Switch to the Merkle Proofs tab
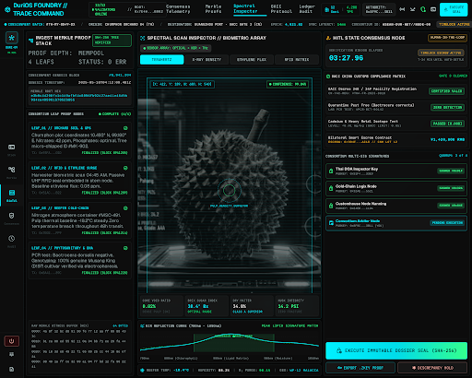 coord(213,9)
